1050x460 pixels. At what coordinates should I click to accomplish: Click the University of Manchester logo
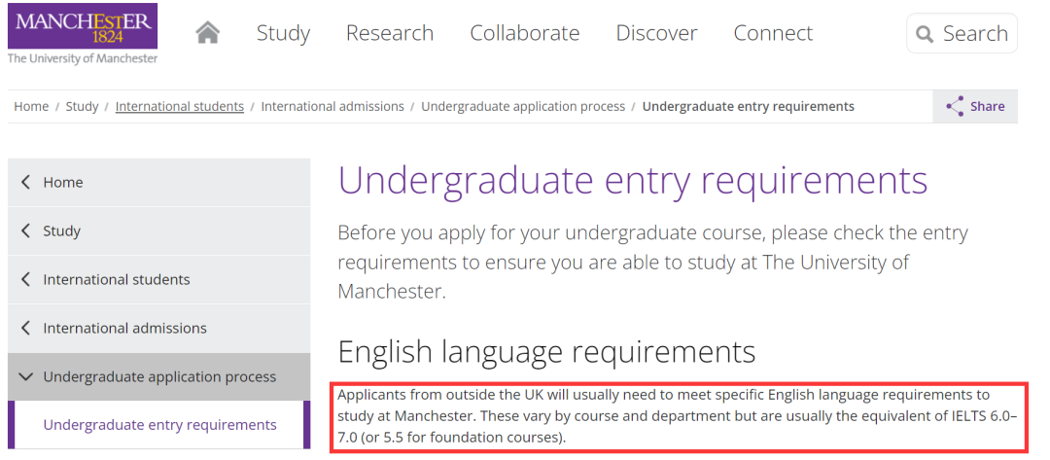click(82, 33)
